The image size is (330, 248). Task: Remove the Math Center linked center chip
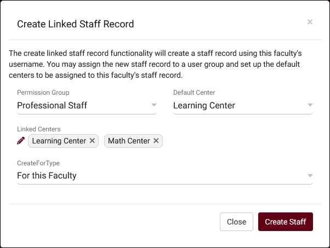pos(156,141)
